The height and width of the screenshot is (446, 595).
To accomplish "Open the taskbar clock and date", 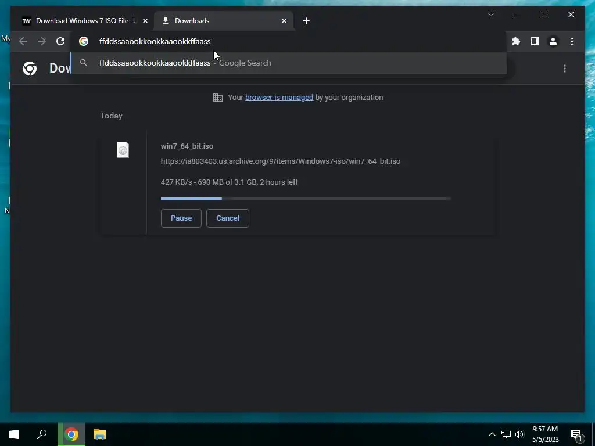I will pos(545,434).
